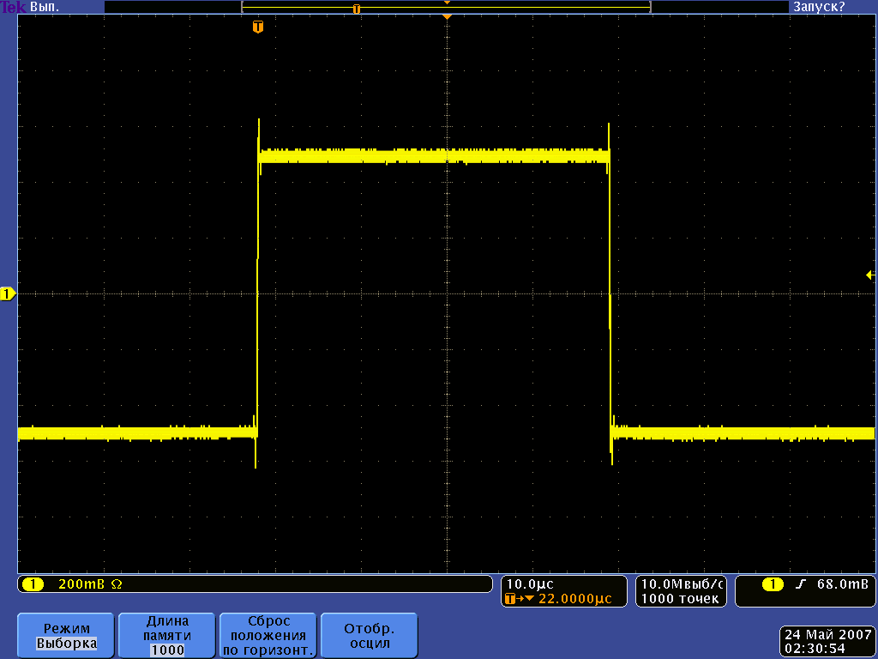Select the channel 1 ground reference marker
This screenshot has height=659, width=878.
click(x=8, y=294)
